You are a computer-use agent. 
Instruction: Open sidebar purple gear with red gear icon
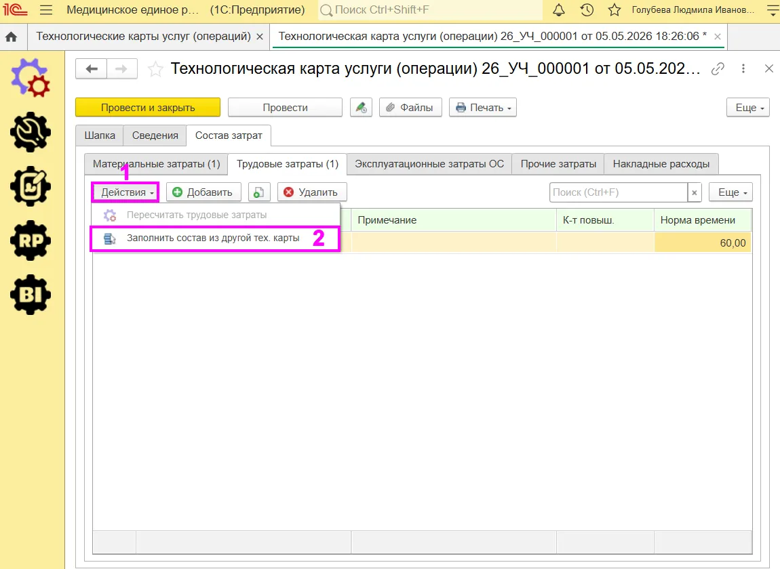click(31, 77)
